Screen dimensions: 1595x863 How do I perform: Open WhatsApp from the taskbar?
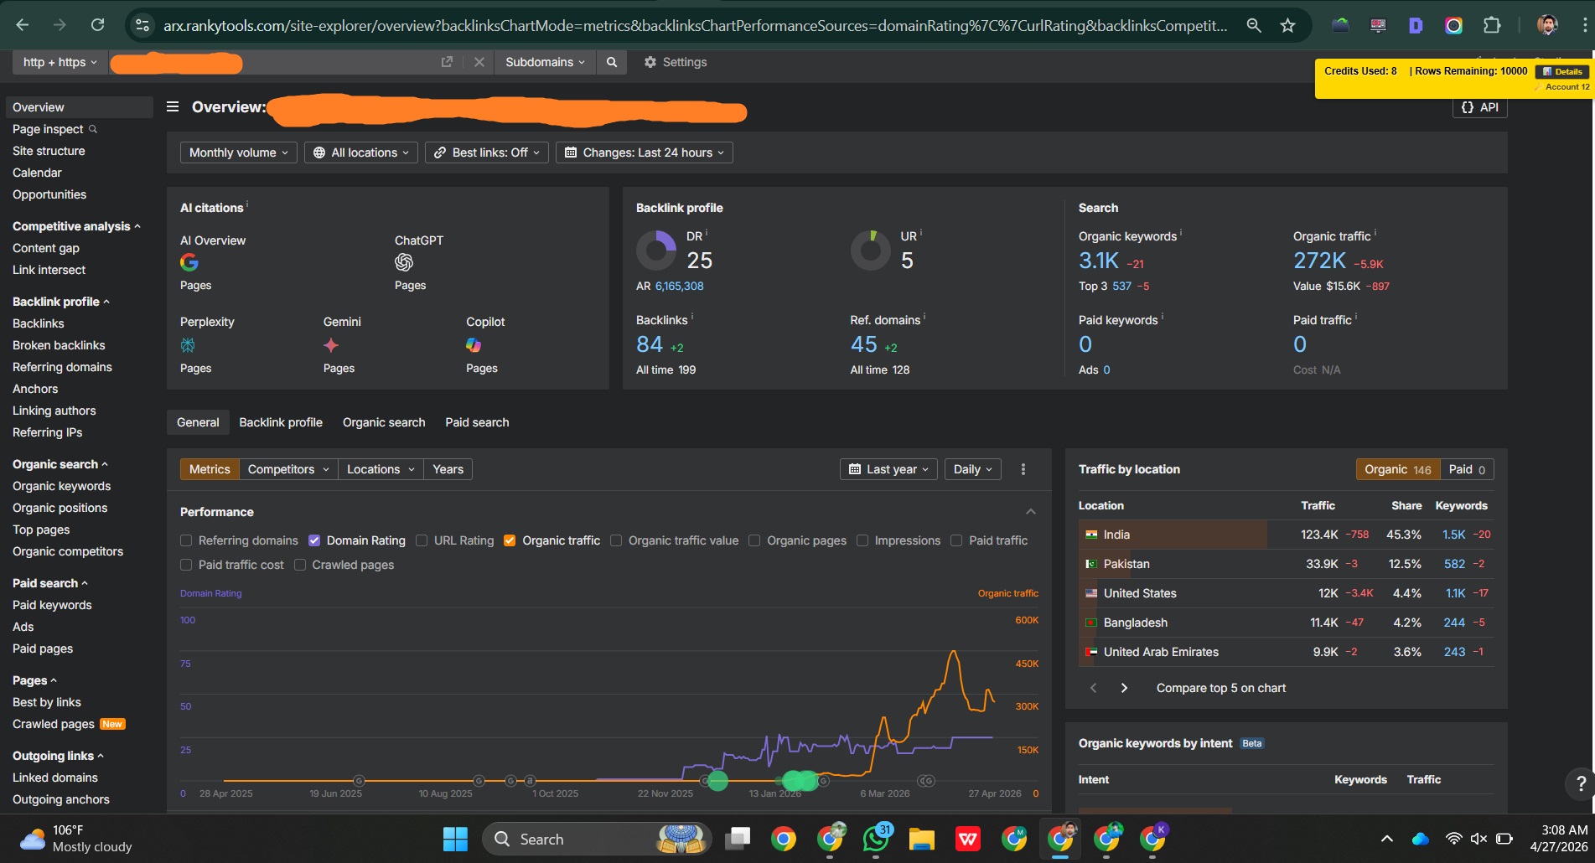point(876,839)
